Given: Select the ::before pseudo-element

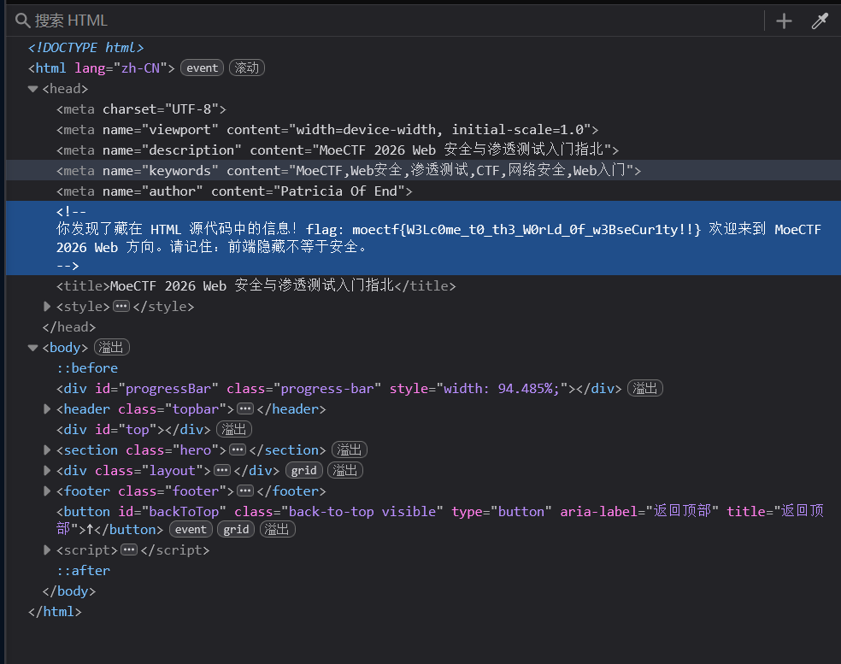Looking at the screenshot, I should tap(87, 368).
